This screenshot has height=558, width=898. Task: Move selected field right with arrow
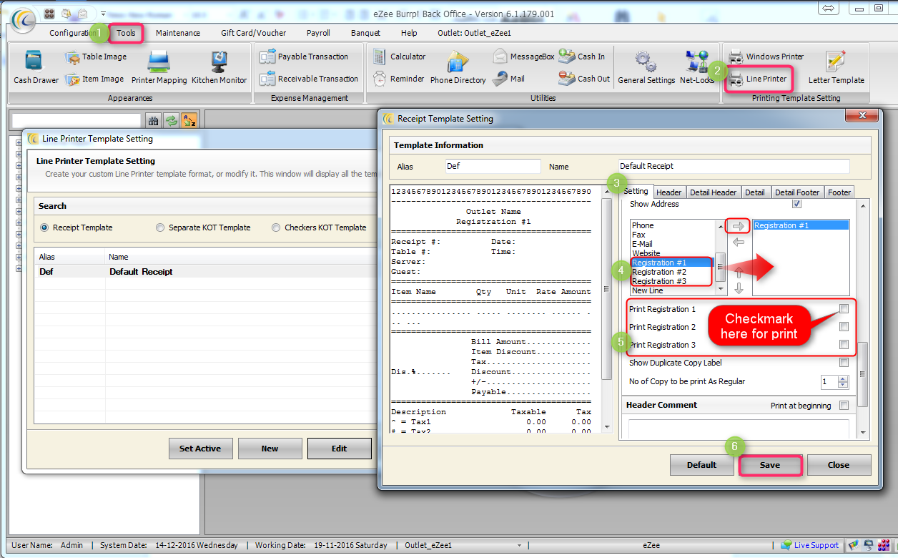tap(739, 226)
